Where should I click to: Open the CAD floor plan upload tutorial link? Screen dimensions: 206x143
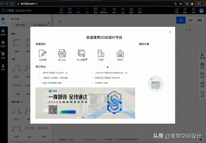point(109,73)
